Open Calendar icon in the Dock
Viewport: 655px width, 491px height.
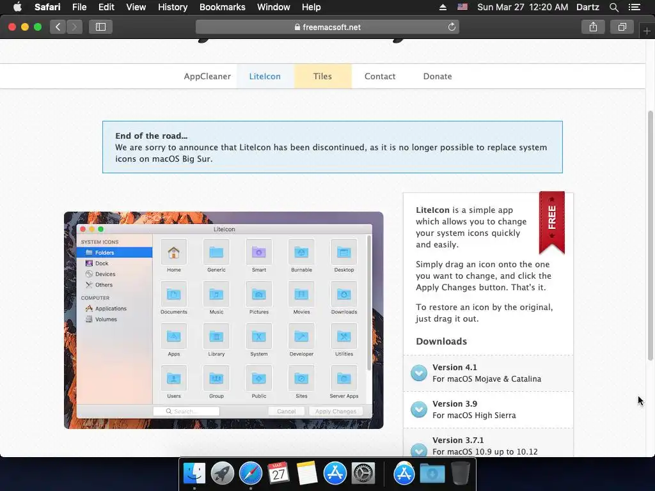(279, 474)
